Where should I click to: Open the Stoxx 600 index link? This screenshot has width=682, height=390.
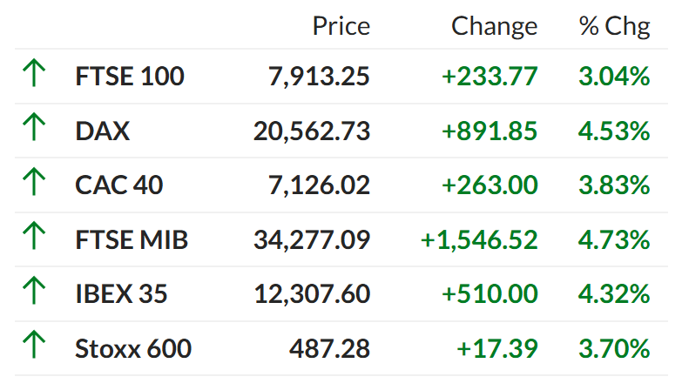(133, 348)
